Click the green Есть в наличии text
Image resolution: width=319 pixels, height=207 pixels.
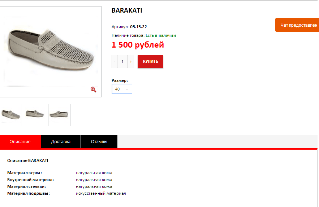161,35
